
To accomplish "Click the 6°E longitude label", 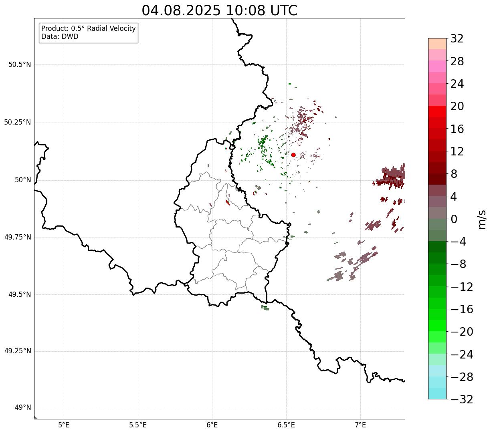I will tap(212, 425).
